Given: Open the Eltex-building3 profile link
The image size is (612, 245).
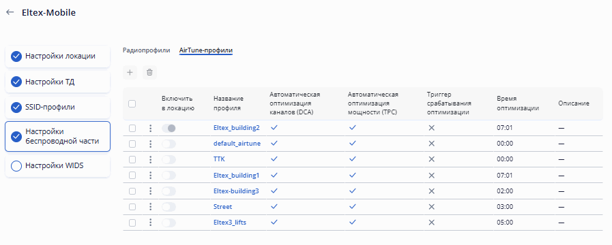Looking at the screenshot, I should coord(236,191).
